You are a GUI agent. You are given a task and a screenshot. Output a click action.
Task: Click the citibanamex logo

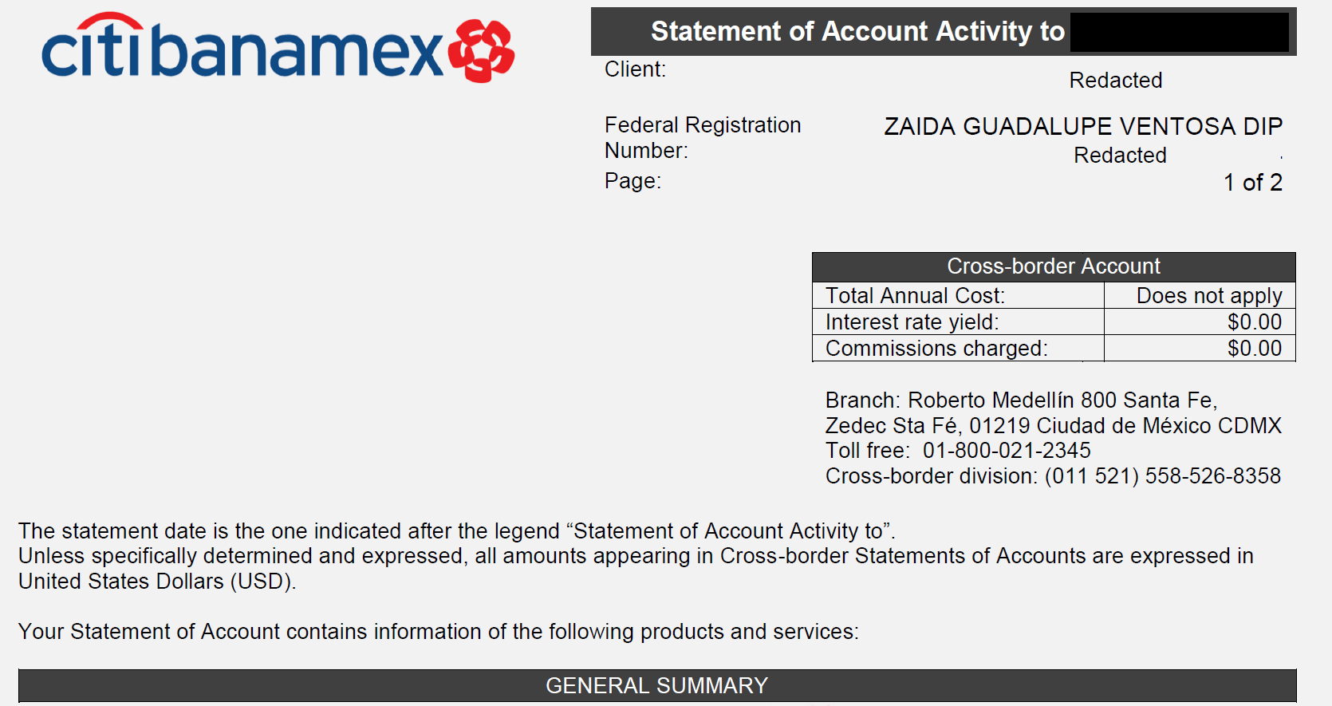click(278, 48)
